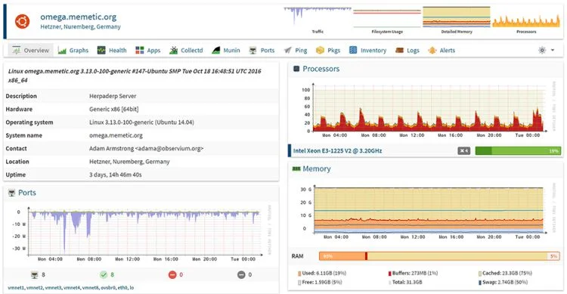Screen dimensions: 567x294
Task: Open the settings gear icon
Action: (x=542, y=51)
